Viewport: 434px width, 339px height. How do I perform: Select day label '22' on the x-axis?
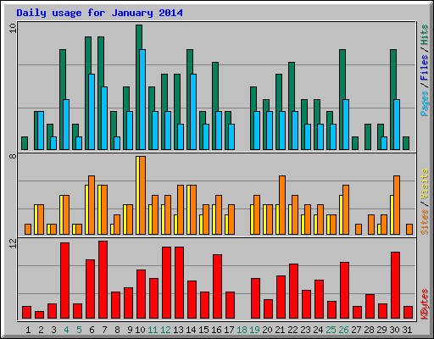(x=292, y=330)
